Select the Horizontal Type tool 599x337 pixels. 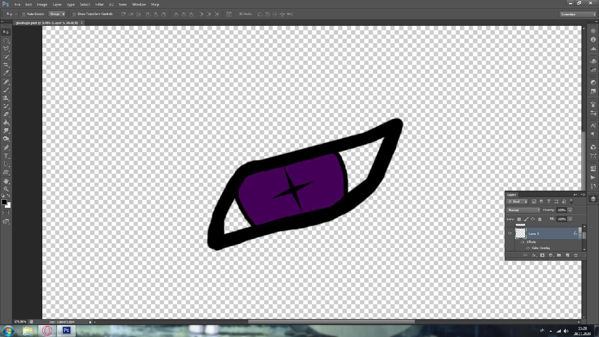click(6, 156)
